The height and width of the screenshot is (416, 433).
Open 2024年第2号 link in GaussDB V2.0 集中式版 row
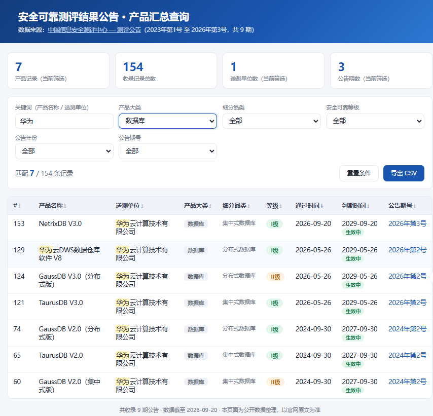tap(407, 382)
